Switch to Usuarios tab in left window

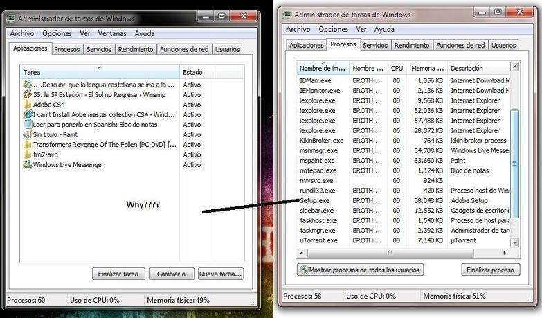[227, 49]
